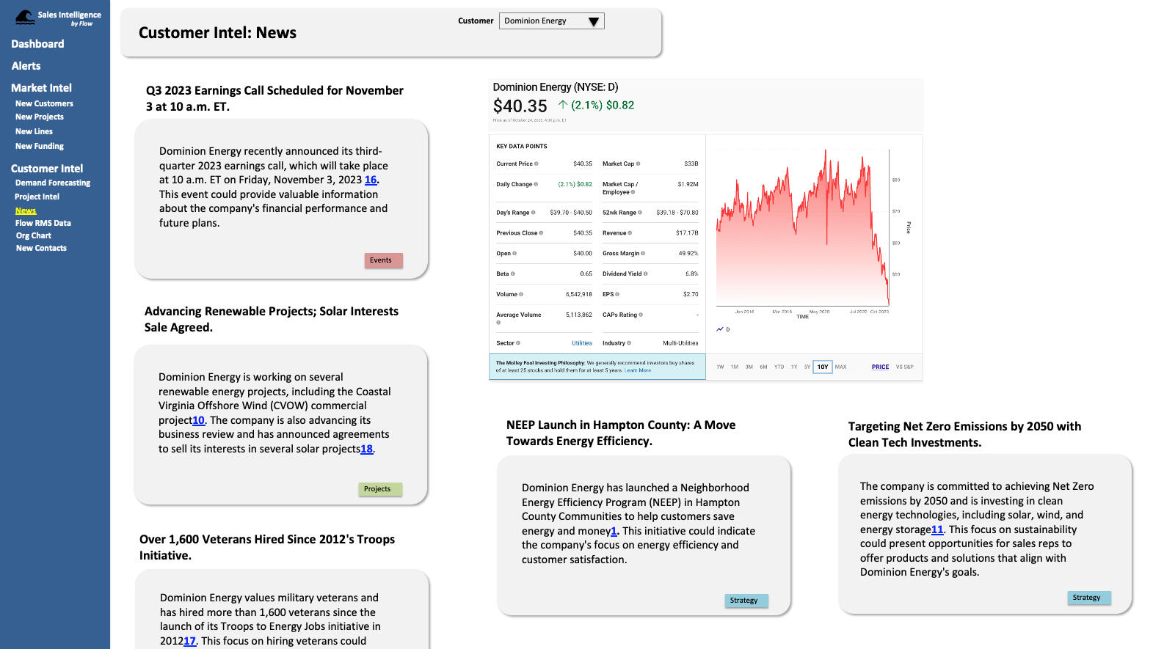Click info icon next to Current Price
The image size is (1153, 649).
pos(537,164)
